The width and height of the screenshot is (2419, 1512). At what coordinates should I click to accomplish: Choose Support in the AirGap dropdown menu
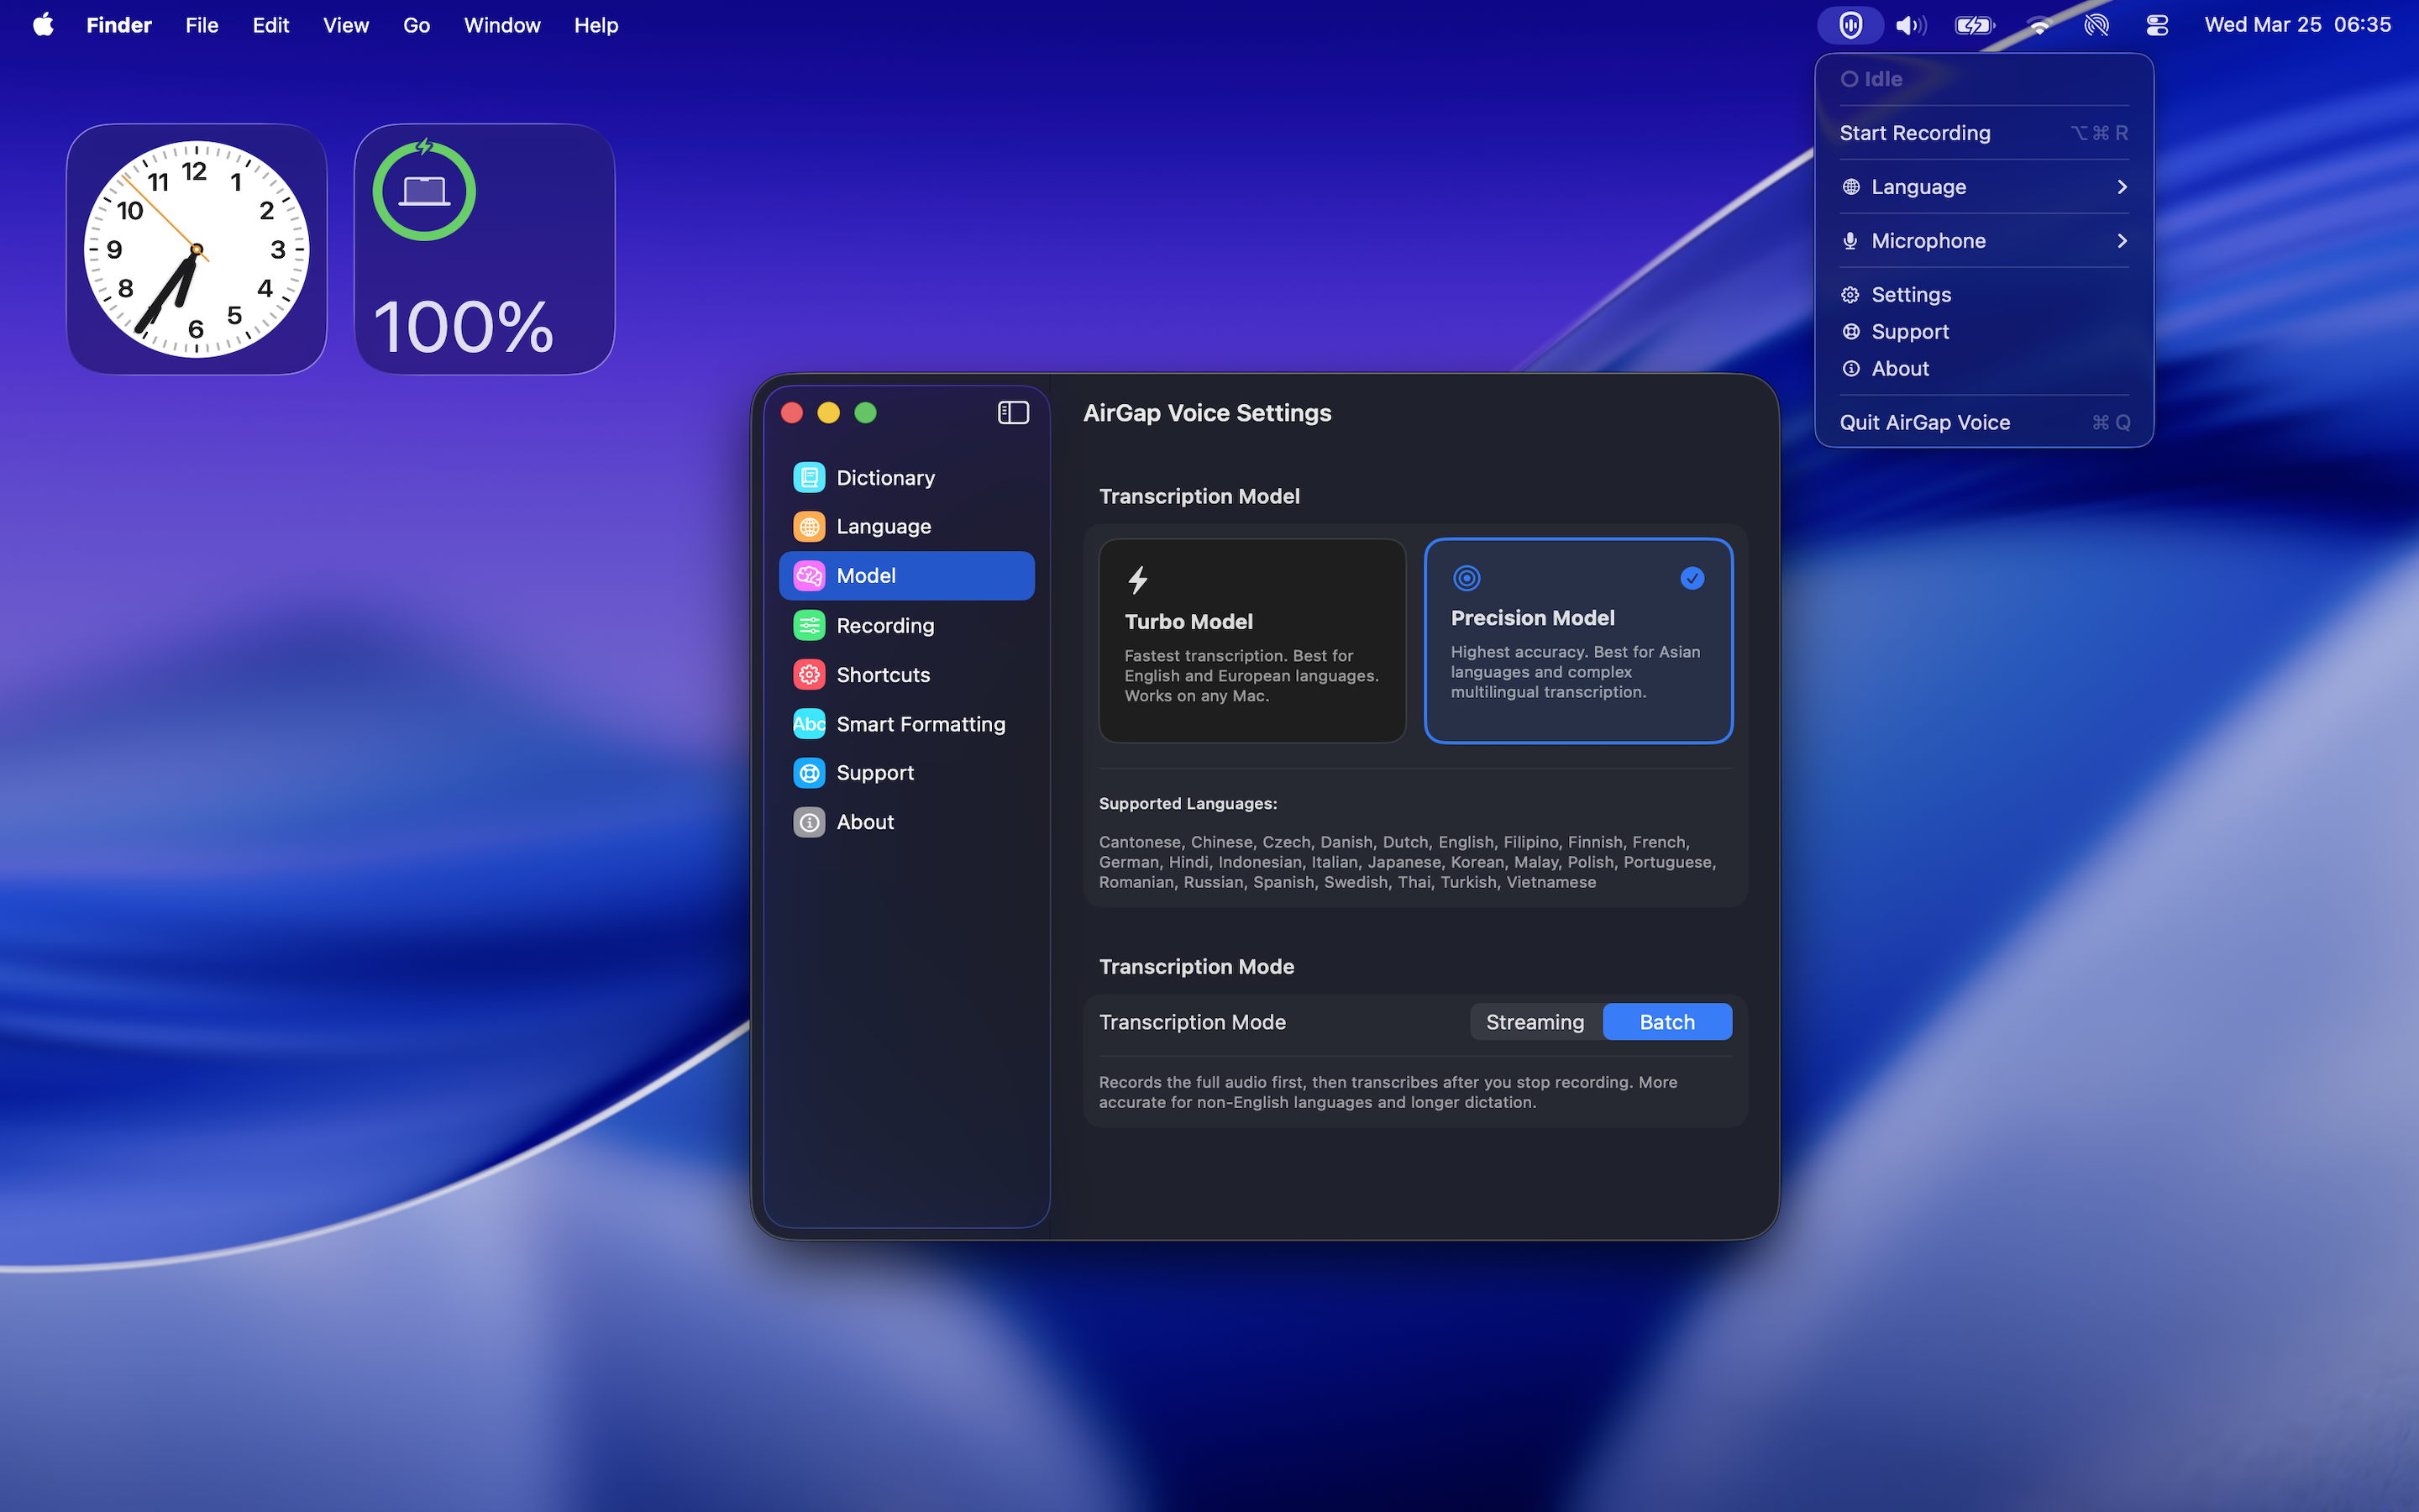(x=1984, y=332)
